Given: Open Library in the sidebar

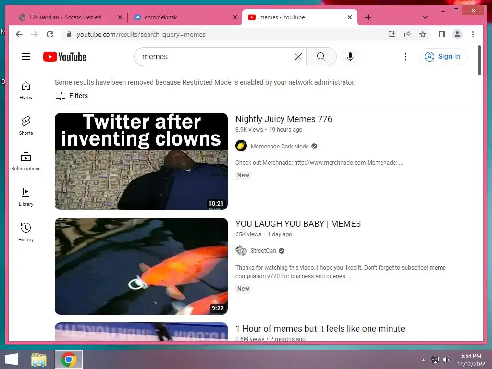Looking at the screenshot, I should pos(26,197).
